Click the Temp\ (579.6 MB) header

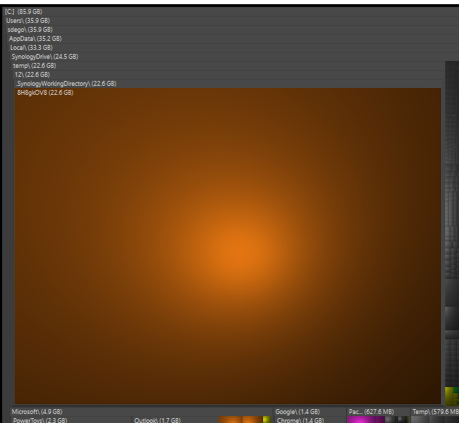pyautogui.click(x=435, y=412)
